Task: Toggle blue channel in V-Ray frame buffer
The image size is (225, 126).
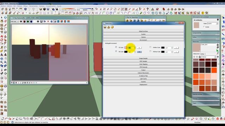Action: tap(31, 21)
